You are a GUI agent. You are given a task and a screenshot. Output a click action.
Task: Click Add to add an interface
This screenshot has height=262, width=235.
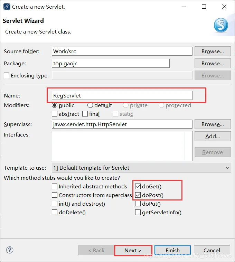pyautogui.click(x=213, y=136)
